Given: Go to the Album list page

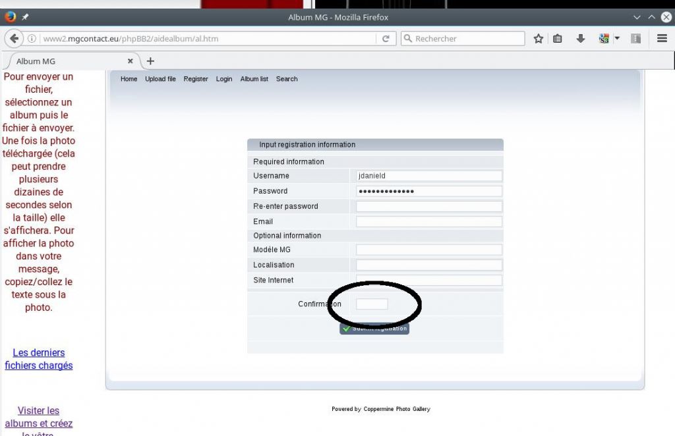Looking at the screenshot, I should pyautogui.click(x=254, y=79).
